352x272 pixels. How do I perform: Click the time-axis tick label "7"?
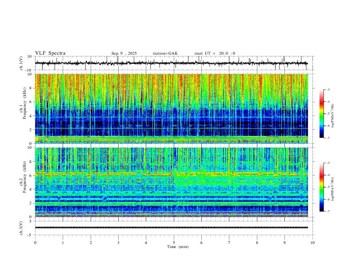coord(229,243)
